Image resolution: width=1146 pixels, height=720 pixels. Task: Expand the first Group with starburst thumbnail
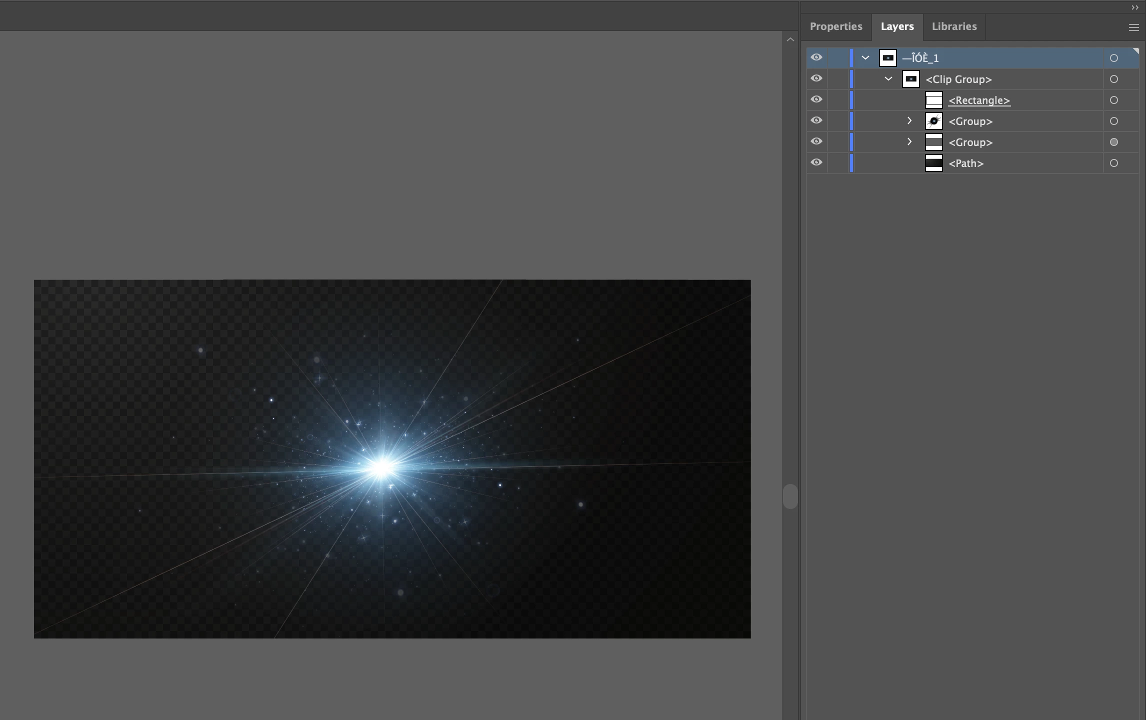pyautogui.click(x=909, y=121)
